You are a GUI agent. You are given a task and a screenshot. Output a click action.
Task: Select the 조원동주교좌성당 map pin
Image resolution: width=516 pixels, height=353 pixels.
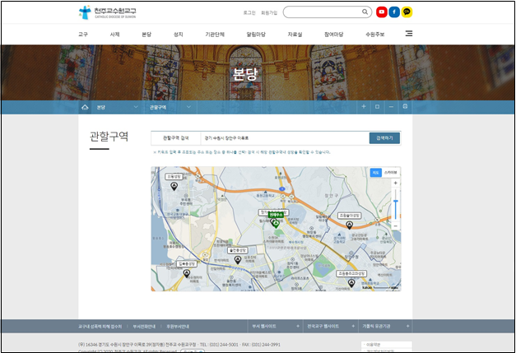point(351,283)
